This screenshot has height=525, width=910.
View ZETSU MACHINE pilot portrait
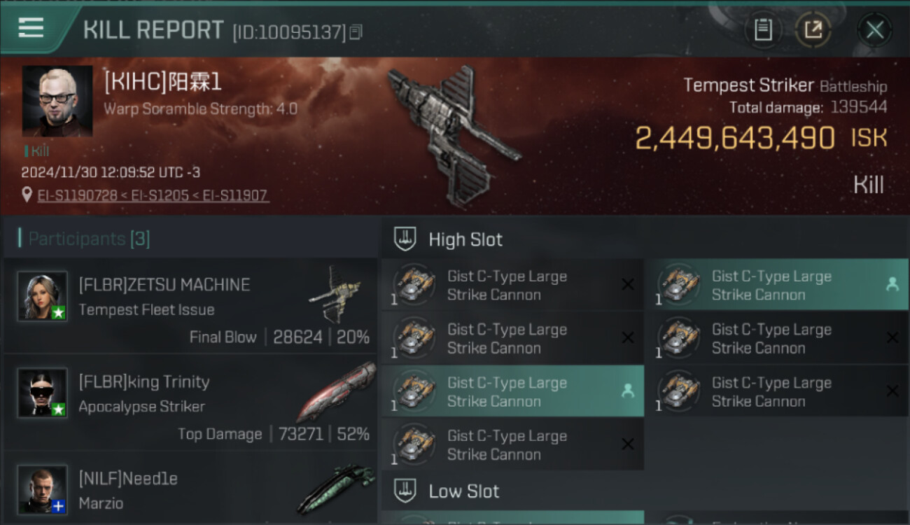click(x=43, y=296)
